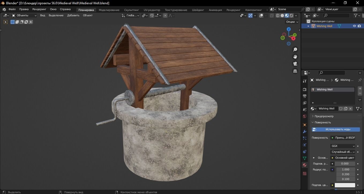
Task: Open the Modifier Properties wrench icon
Action: coord(305,132)
